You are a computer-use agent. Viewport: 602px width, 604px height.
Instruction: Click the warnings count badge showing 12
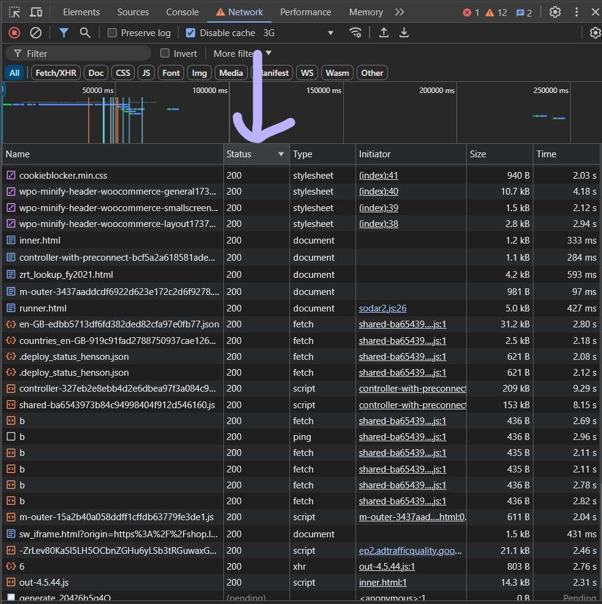point(496,13)
